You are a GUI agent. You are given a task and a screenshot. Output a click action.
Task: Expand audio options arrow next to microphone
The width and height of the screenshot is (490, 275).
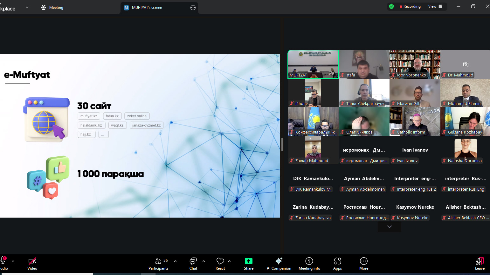[13, 261]
